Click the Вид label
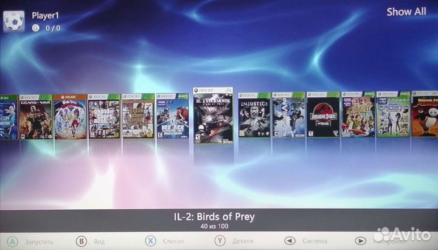The image size is (438, 250). (x=99, y=241)
